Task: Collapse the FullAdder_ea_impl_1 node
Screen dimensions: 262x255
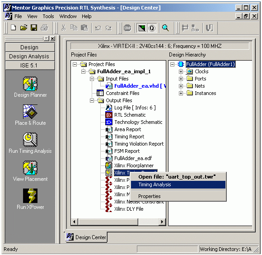Action: pos(83,71)
